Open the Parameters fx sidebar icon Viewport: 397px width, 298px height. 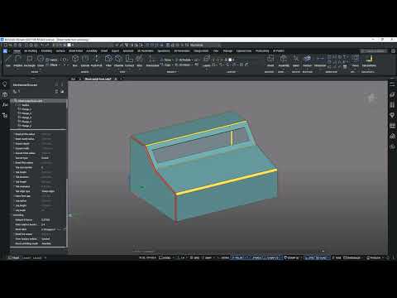pos(5,105)
